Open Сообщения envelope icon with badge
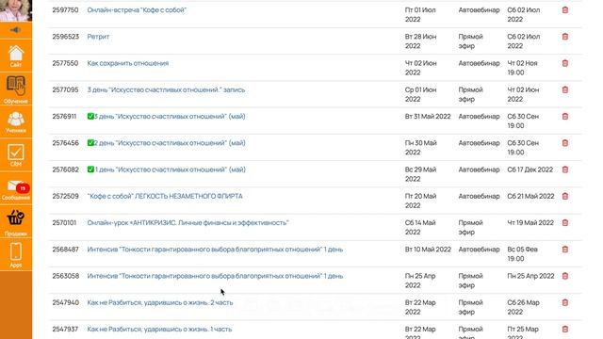603x339 pixels. (x=16, y=188)
